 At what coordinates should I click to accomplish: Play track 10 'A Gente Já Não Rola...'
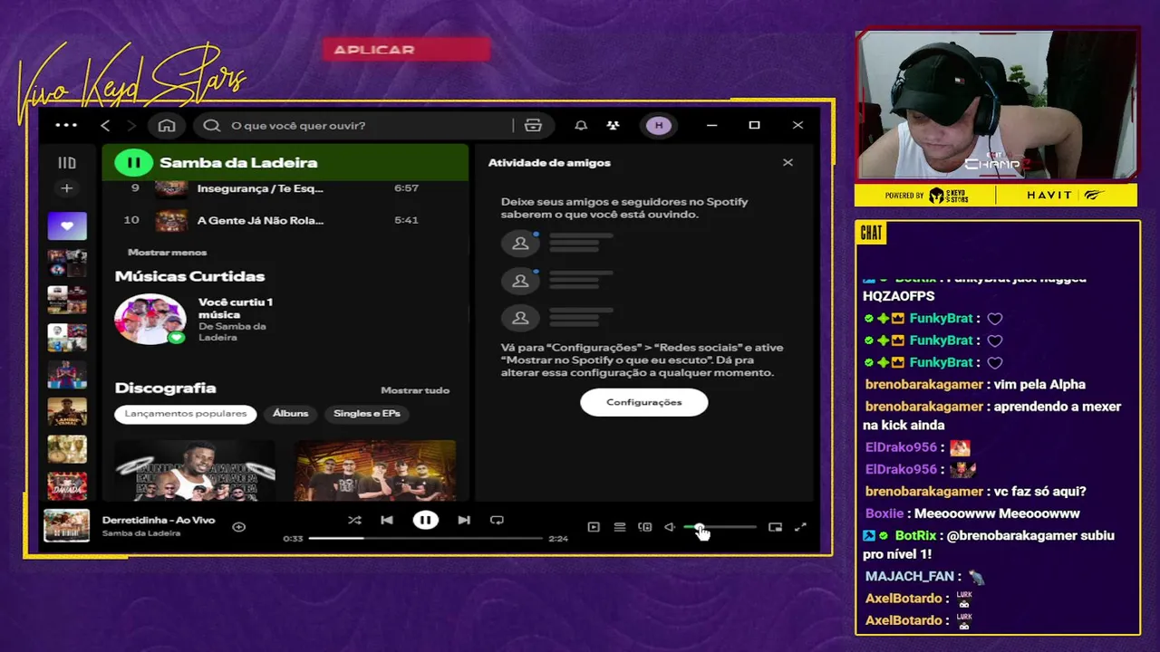tap(285, 220)
